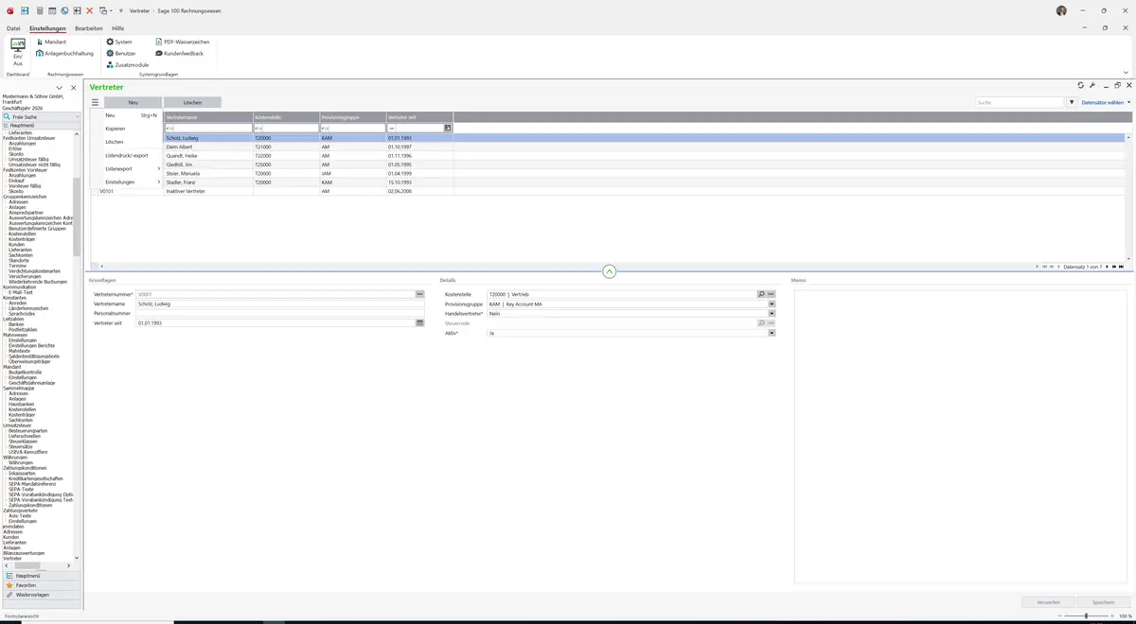Open Wiedervorlagen in the navigation pane

coord(41,595)
